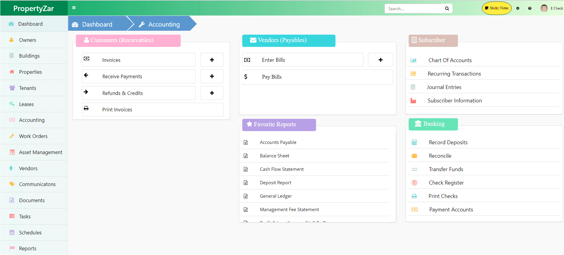Click the Transfer Funds arrows icon
The width and height of the screenshot is (564, 255).
414,169
